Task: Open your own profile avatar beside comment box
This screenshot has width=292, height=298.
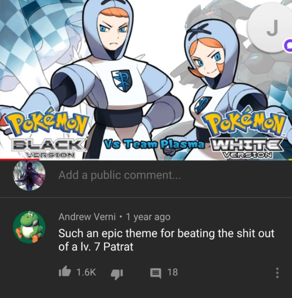Action: [29, 175]
